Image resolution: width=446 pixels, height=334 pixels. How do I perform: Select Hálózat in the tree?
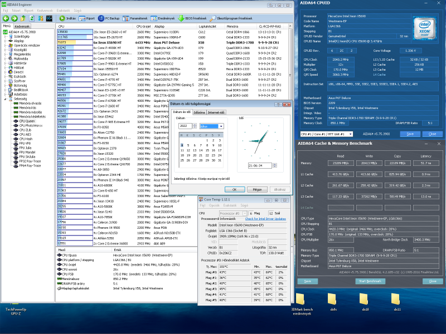point(19,67)
